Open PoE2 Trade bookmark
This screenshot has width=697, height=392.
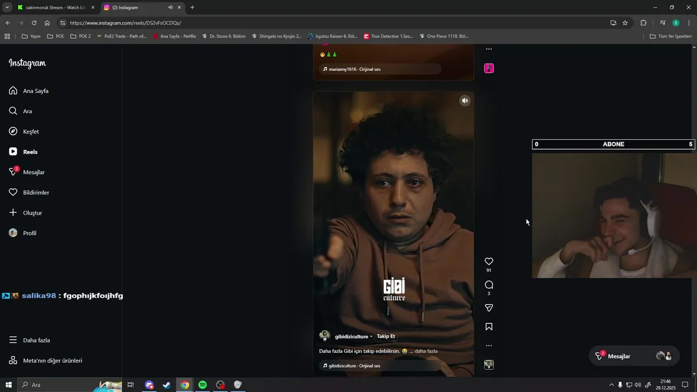(121, 36)
